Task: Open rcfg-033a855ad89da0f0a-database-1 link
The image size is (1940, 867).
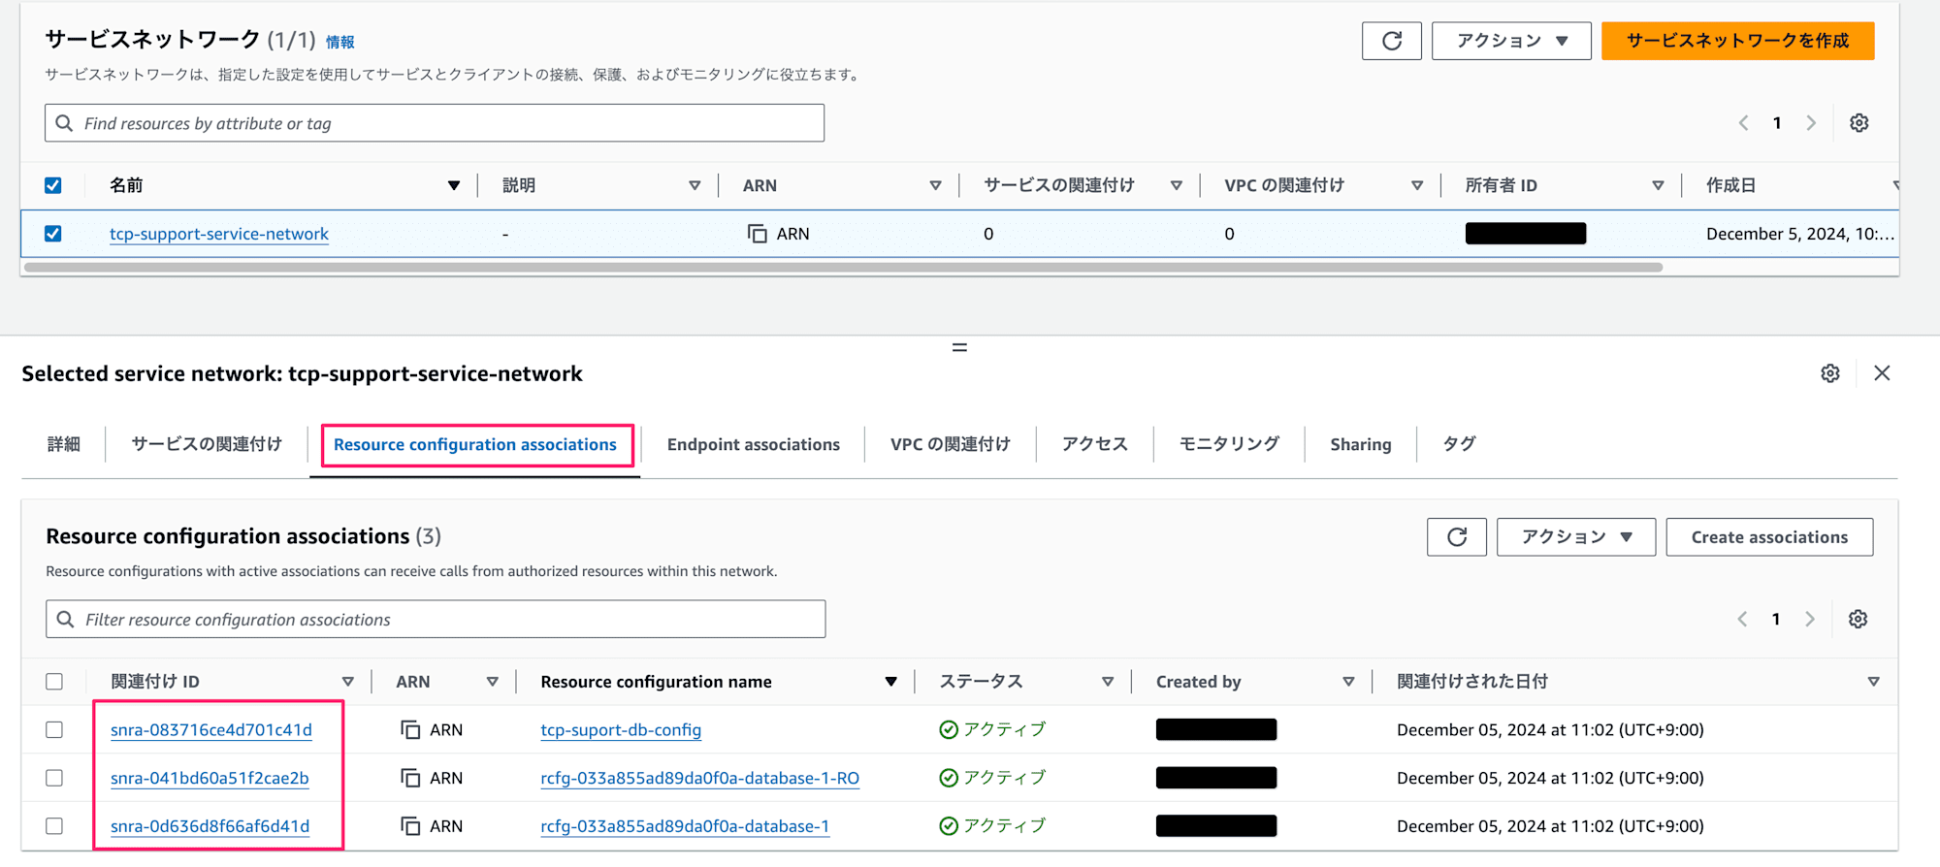Action: click(685, 826)
